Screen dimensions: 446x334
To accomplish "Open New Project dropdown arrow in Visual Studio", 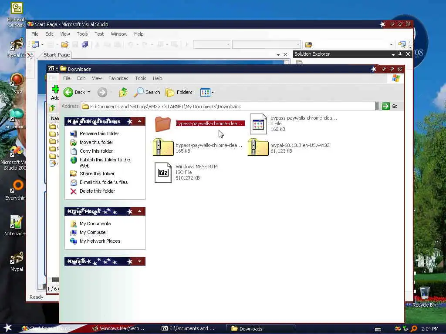I will [x=42, y=44].
